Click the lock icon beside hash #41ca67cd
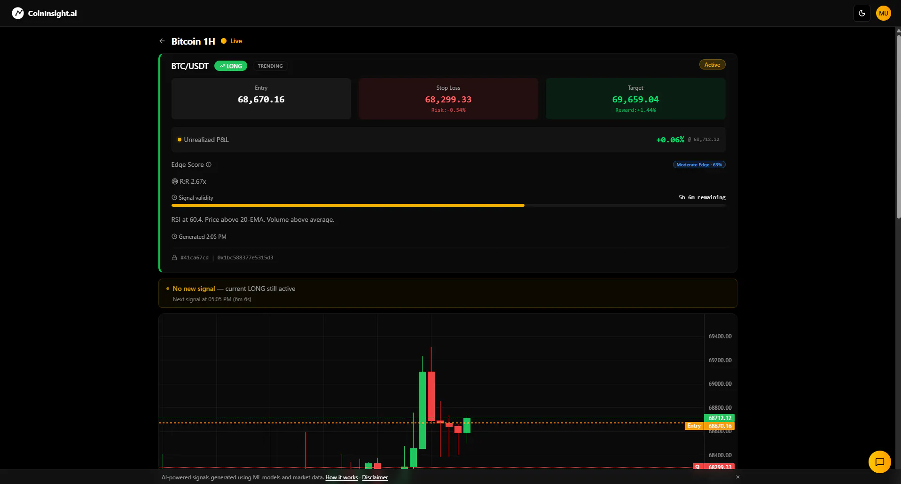The height and width of the screenshot is (484, 901). (x=174, y=258)
